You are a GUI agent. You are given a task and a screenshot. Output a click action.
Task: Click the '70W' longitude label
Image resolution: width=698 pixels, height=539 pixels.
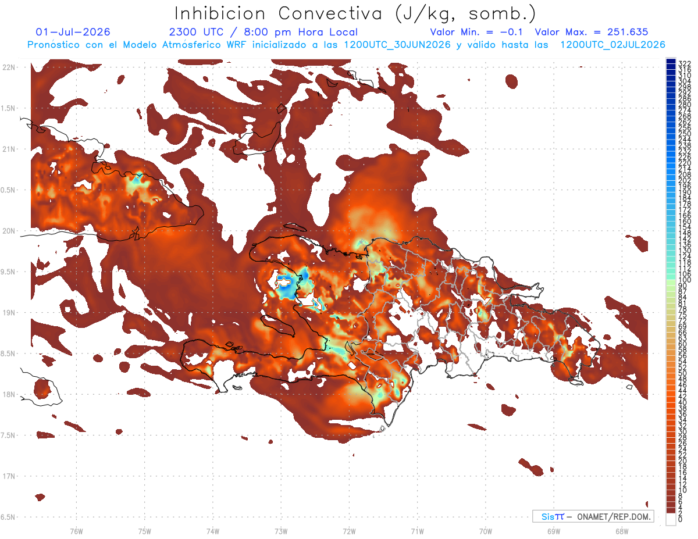[x=486, y=531]
